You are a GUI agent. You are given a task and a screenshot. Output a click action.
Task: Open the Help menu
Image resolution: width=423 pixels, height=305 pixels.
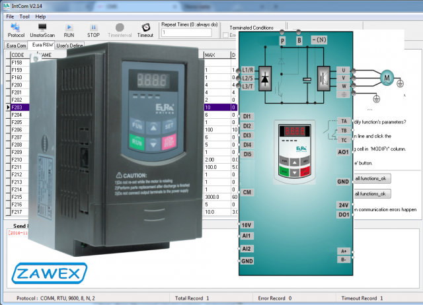tap(40, 17)
